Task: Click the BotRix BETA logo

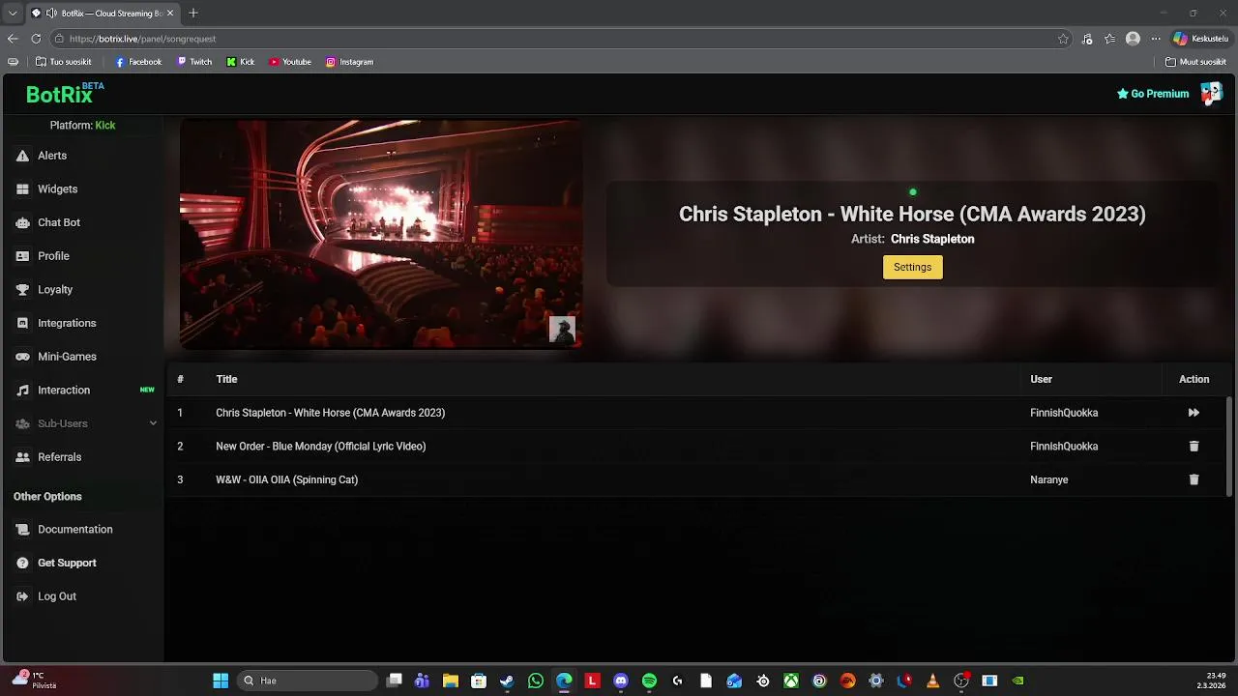Action: tap(64, 94)
